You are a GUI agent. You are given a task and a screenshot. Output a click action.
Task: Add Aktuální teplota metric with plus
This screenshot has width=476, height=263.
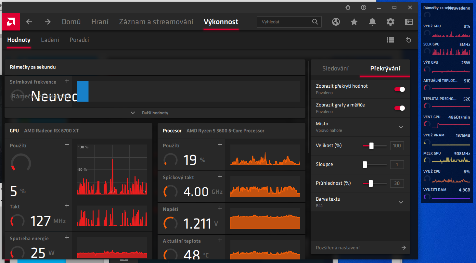pyautogui.click(x=220, y=240)
